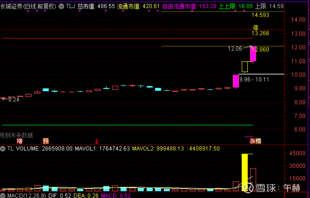Click the MAVOL1: 1764742.63 readout
This screenshot has width=310, height=198.
102,148
